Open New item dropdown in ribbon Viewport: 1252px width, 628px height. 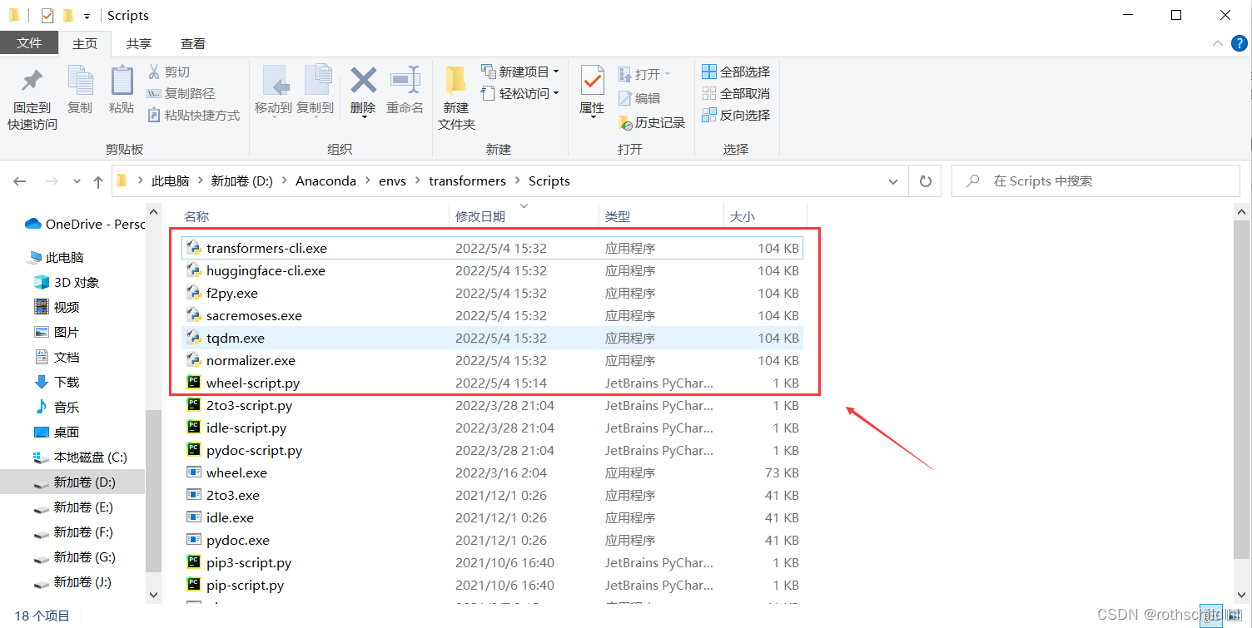coord(556,72)
